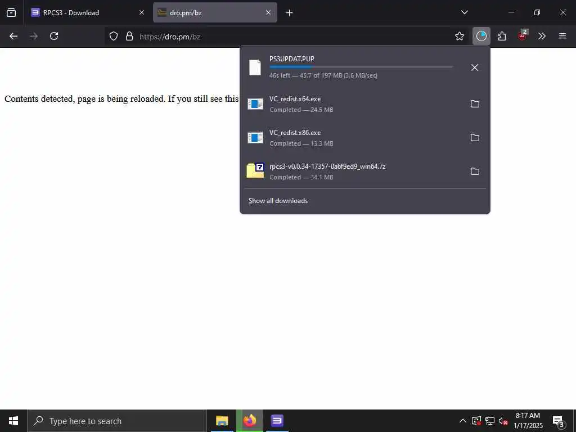Click the 7z archive file icon
Viewport: 576px width, 432px height.
(255, 170)
